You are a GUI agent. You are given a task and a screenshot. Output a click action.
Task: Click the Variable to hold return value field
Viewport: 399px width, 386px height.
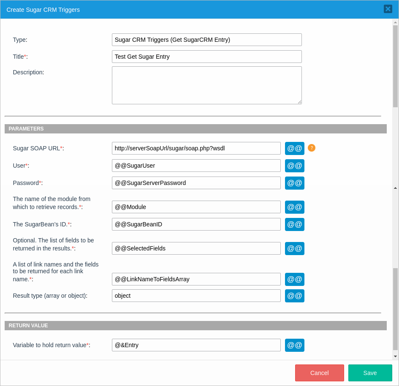pyautogui.click(x=196, y=345)
